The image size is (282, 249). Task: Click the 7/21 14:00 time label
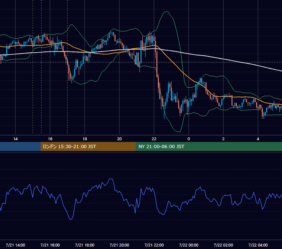15,245
